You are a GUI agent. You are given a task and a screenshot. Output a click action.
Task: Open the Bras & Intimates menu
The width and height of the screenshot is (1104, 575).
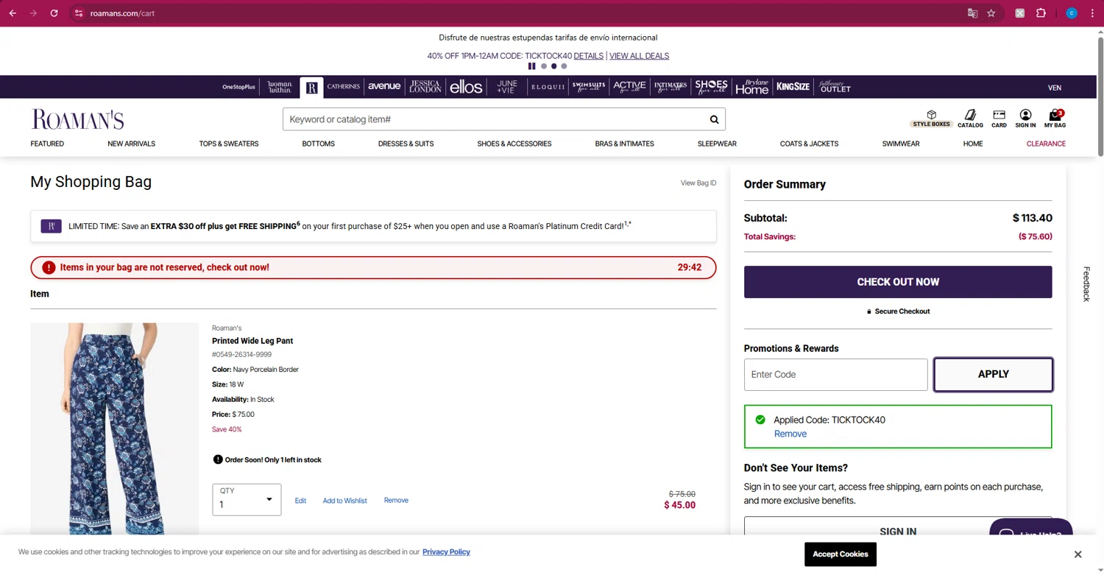tap(624, 144)
